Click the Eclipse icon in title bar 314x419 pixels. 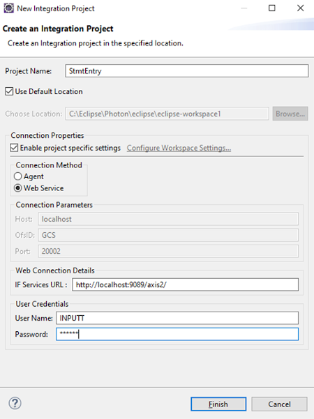pyautogui.click(x=8, y=8)
